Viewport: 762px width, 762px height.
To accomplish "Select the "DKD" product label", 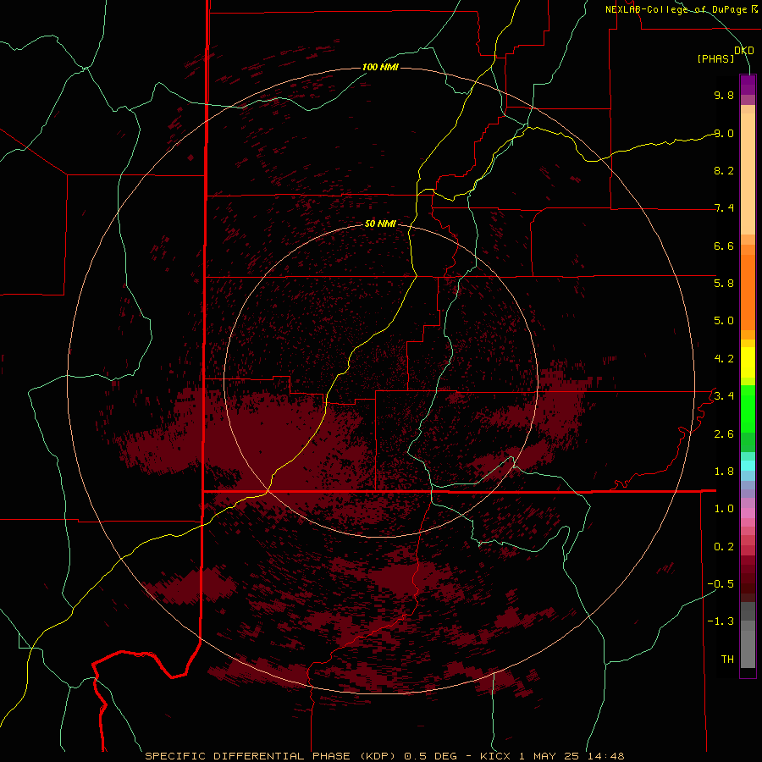I will pos(744,51).
